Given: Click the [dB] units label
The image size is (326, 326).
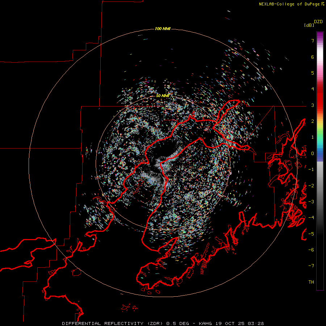Looking at the screenshot, I should tap(309, 25).
